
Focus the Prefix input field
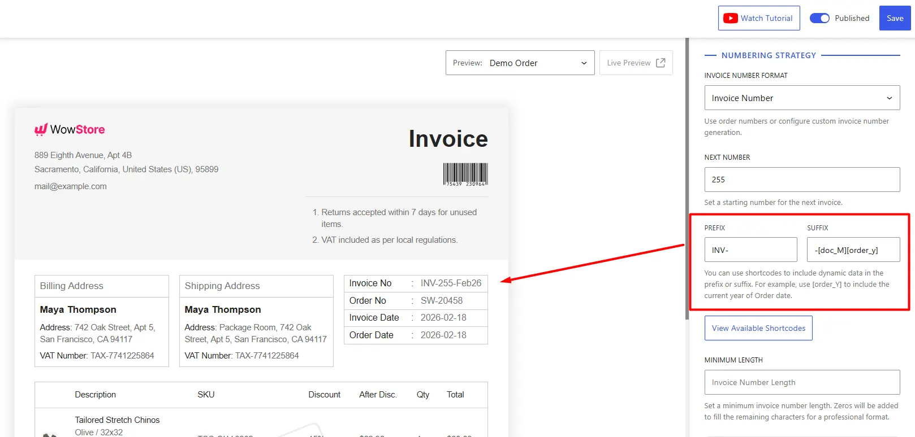tap(750, 250)
